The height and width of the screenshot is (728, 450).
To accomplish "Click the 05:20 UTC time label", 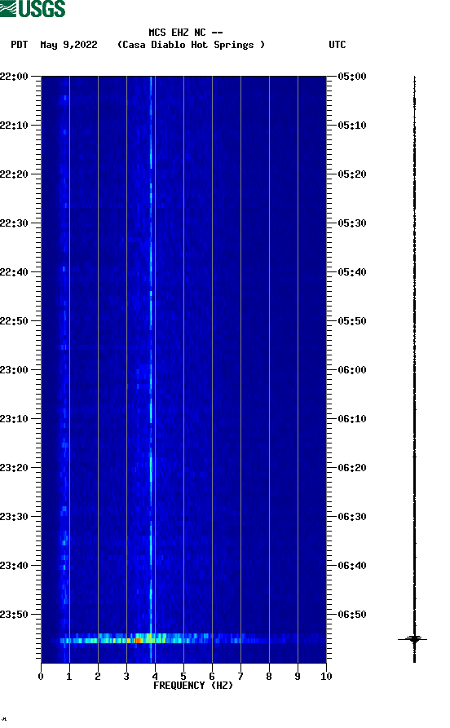I will [x=352, y=174].
